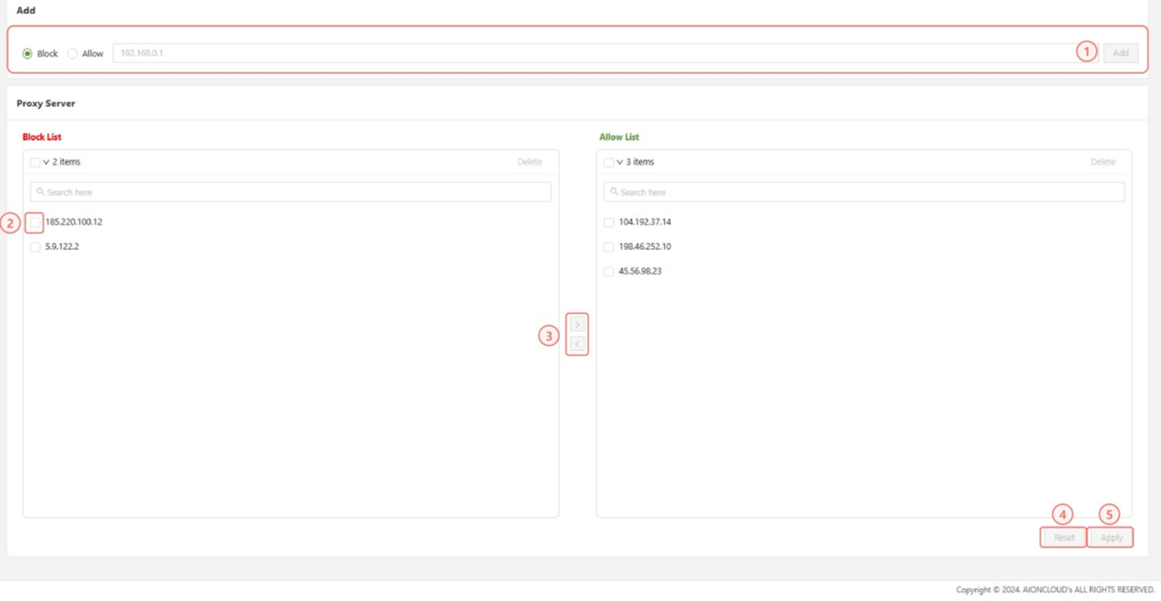
Task: Select the Block radio button
Action: click(x=28, y=54)
